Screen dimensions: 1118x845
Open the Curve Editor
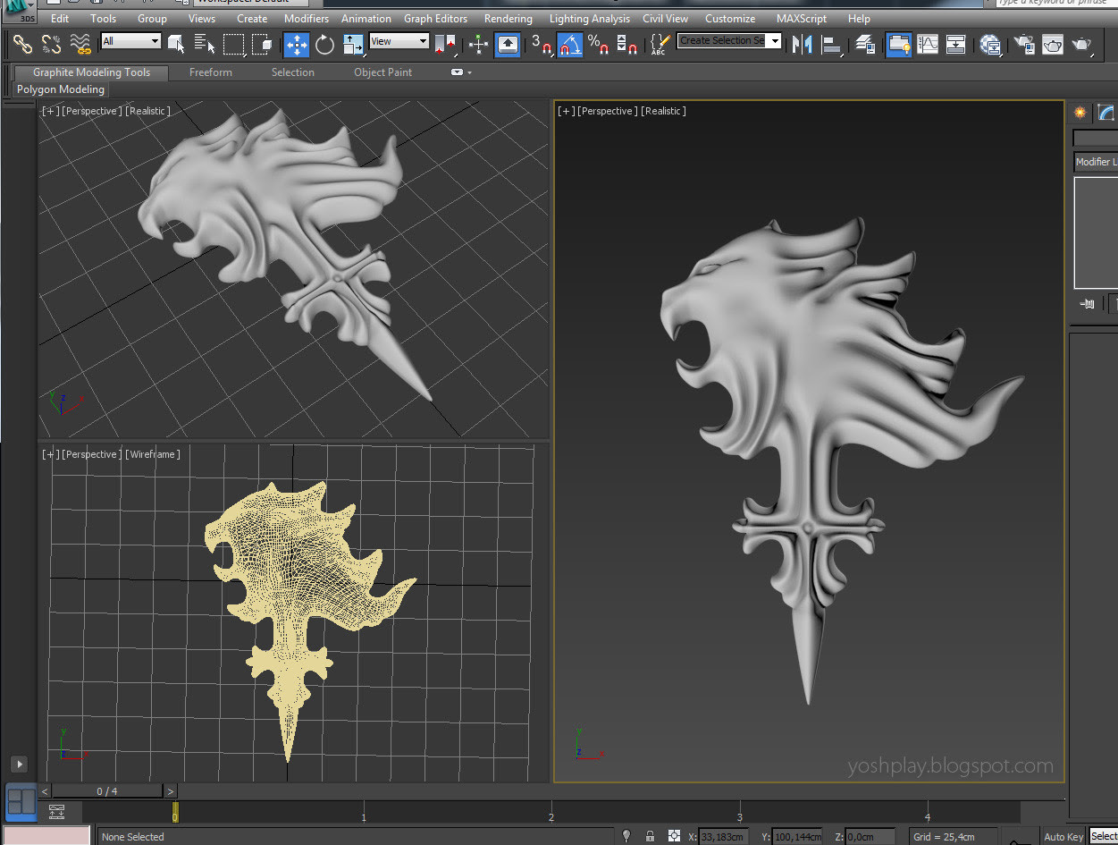click(x=928, y=43)
